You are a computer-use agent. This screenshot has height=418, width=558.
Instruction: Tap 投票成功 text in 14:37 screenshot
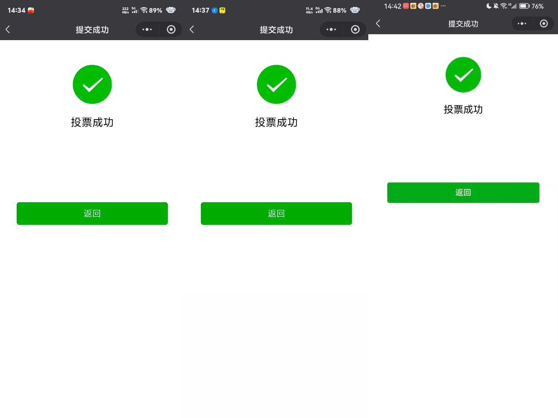[276, 122]
